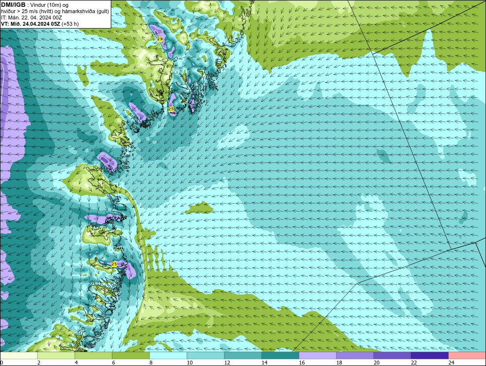The image size is (486, 366).
Task: Click the legend scale number "10"
Action: pyautogui.click(x=190, y=363)
